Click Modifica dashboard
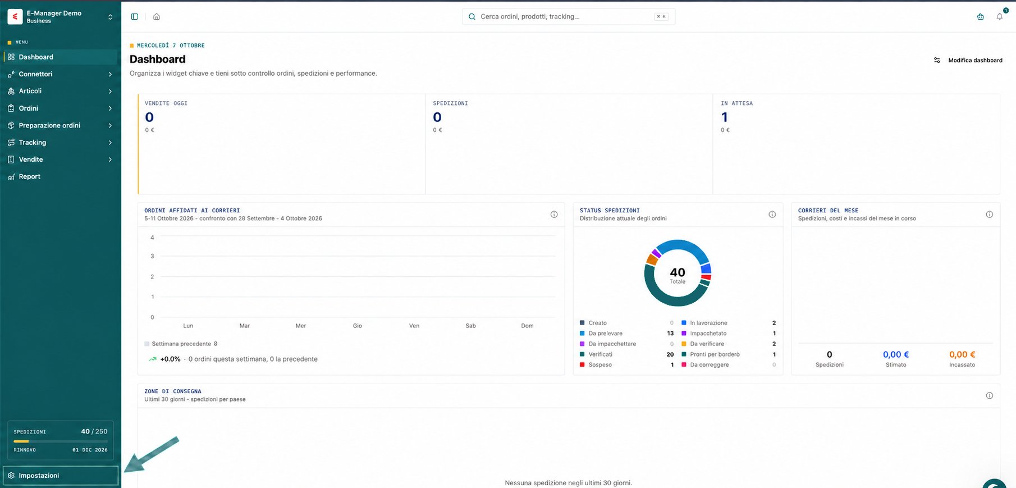The height and width of the screenshot is (488, 1016). 968,60
